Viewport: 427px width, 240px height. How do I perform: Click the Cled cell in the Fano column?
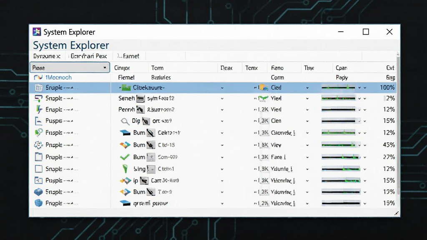pyautogui.click(x=276, y=87)
